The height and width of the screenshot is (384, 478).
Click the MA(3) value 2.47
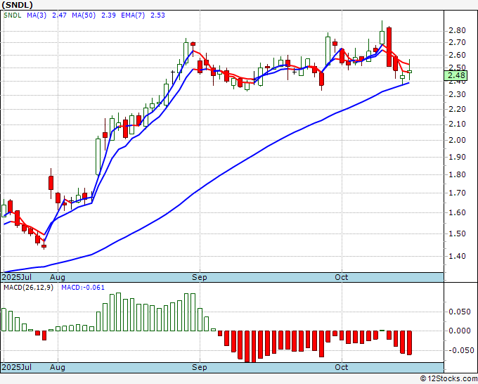pos(59,15)
